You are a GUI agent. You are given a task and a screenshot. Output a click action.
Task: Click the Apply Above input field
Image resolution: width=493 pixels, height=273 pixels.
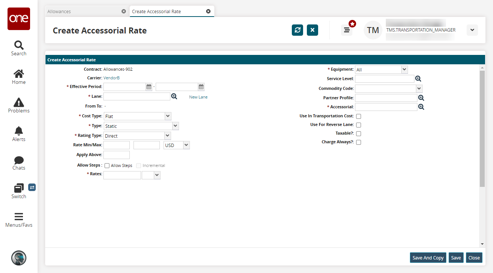117,155
